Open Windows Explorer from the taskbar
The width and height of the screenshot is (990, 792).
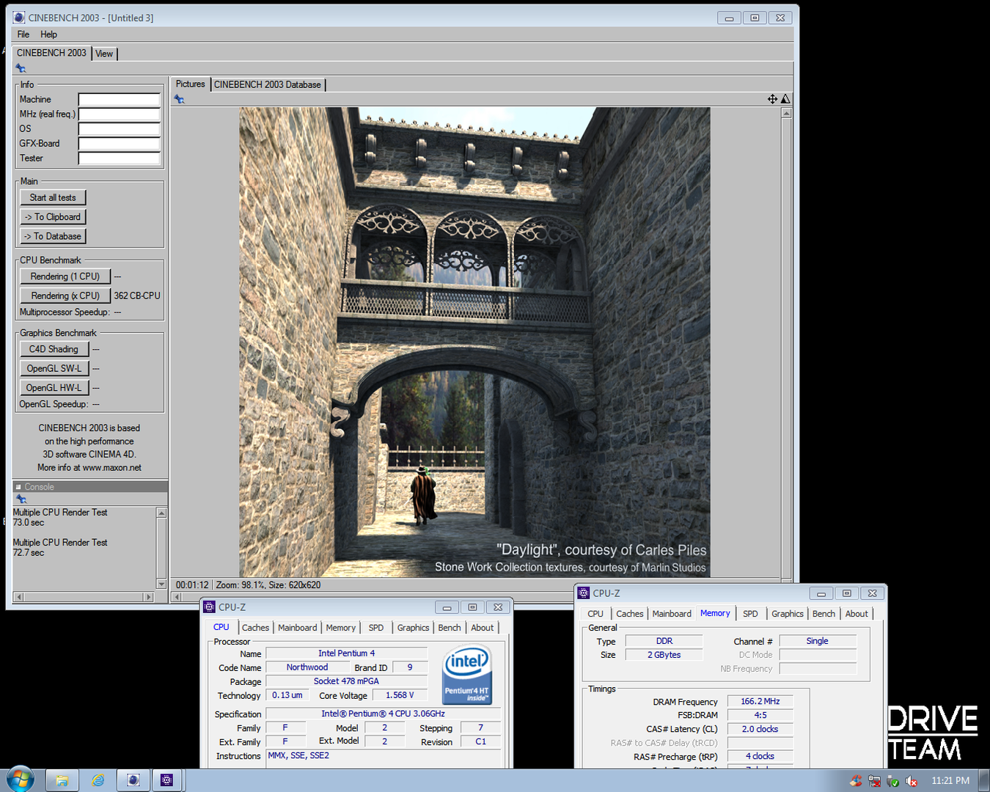62,780
